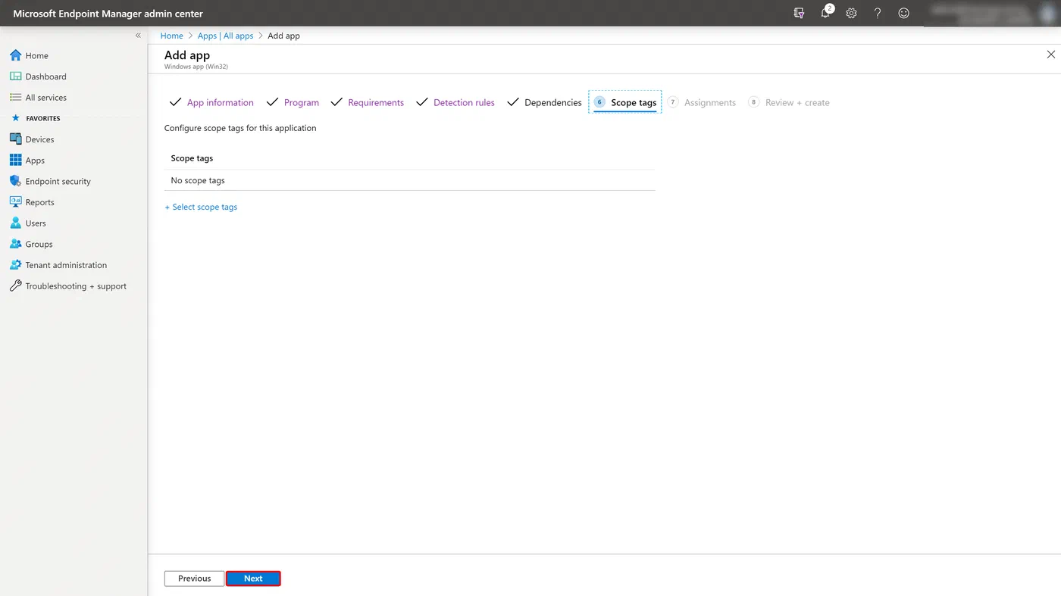Click the All services list icon
The width and height of the screenshot is (1061, 596).
click(15, 98)
